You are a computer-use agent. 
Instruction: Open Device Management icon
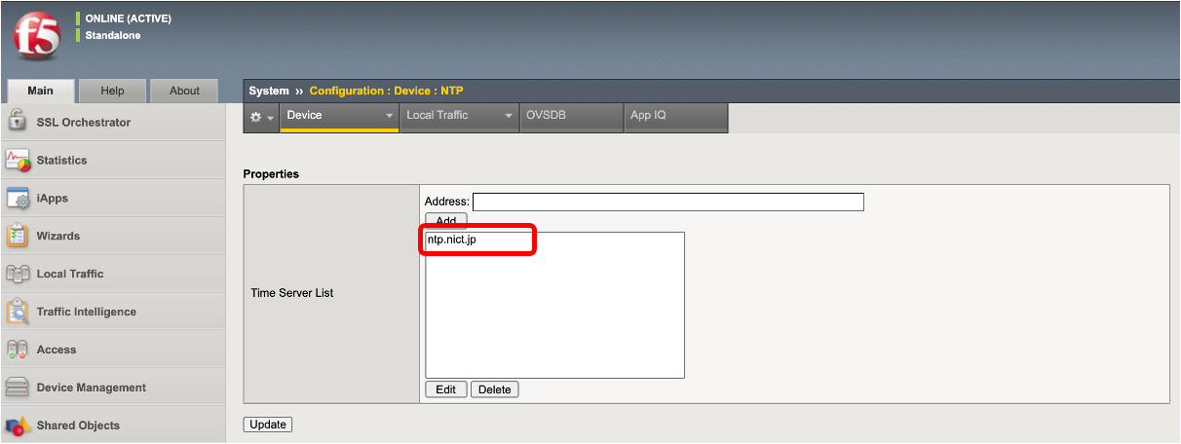18,388
